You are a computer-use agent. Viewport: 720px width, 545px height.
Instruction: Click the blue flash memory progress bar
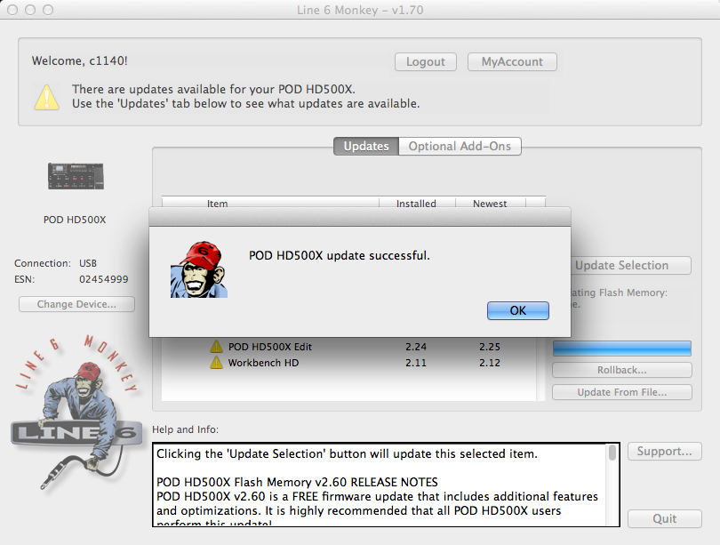pyautogui.click(x=621, y=349)
